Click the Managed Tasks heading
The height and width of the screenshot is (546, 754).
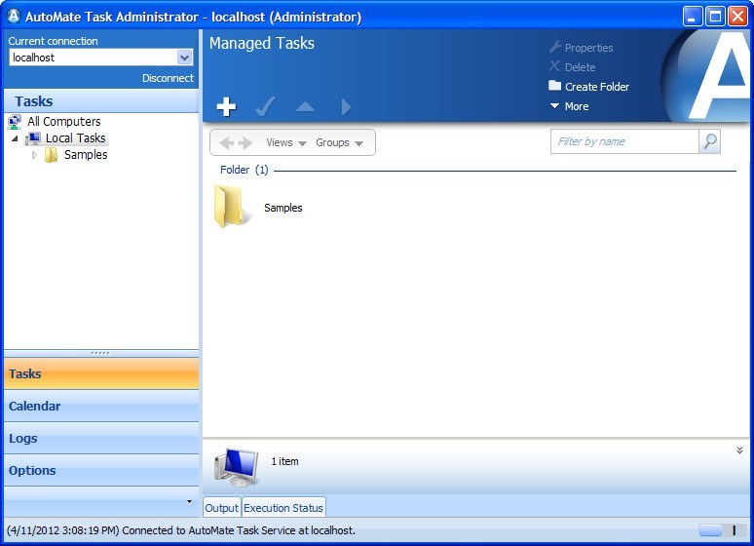point(262,43)
